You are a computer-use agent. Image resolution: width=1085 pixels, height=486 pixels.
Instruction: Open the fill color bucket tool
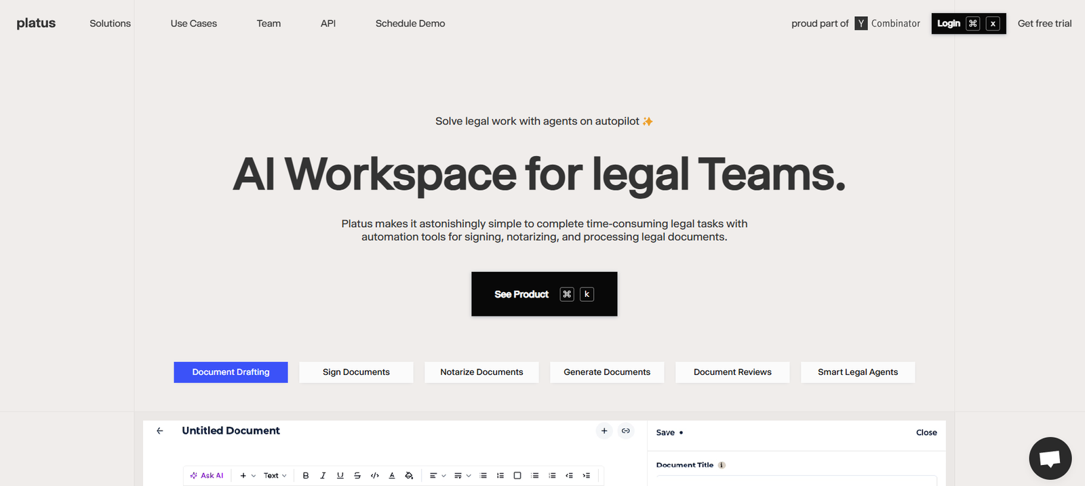click(409, 476)
